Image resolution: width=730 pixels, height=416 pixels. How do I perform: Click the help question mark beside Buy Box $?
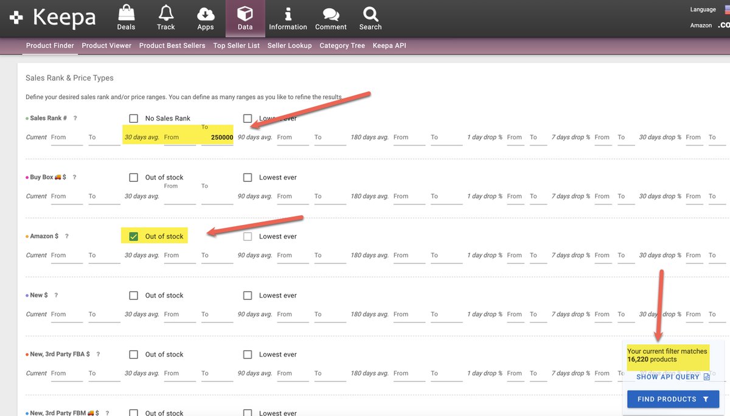(75, 177)
